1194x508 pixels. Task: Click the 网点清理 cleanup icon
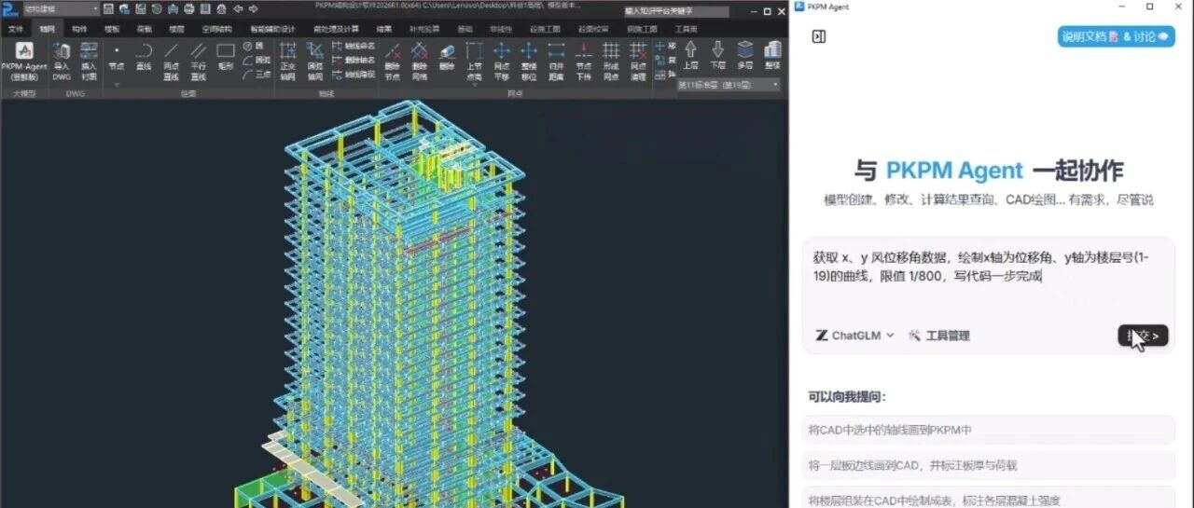pyautogui.click(x=638, y=61)
